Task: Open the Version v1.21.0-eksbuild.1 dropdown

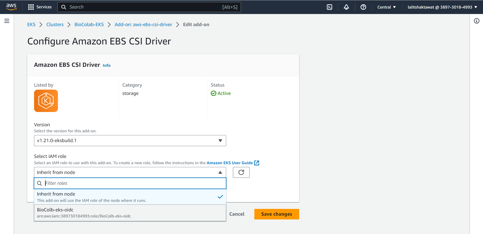Action: click(130, 141)
